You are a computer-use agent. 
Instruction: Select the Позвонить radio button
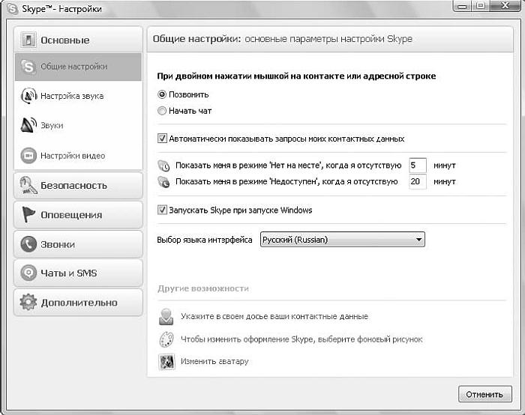pyautogui.click(x=162, y=95)
